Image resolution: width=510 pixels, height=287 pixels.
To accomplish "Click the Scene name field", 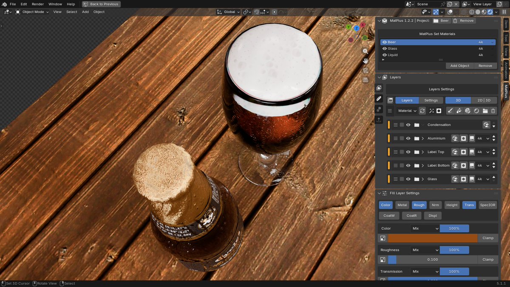I will [428, 4].
